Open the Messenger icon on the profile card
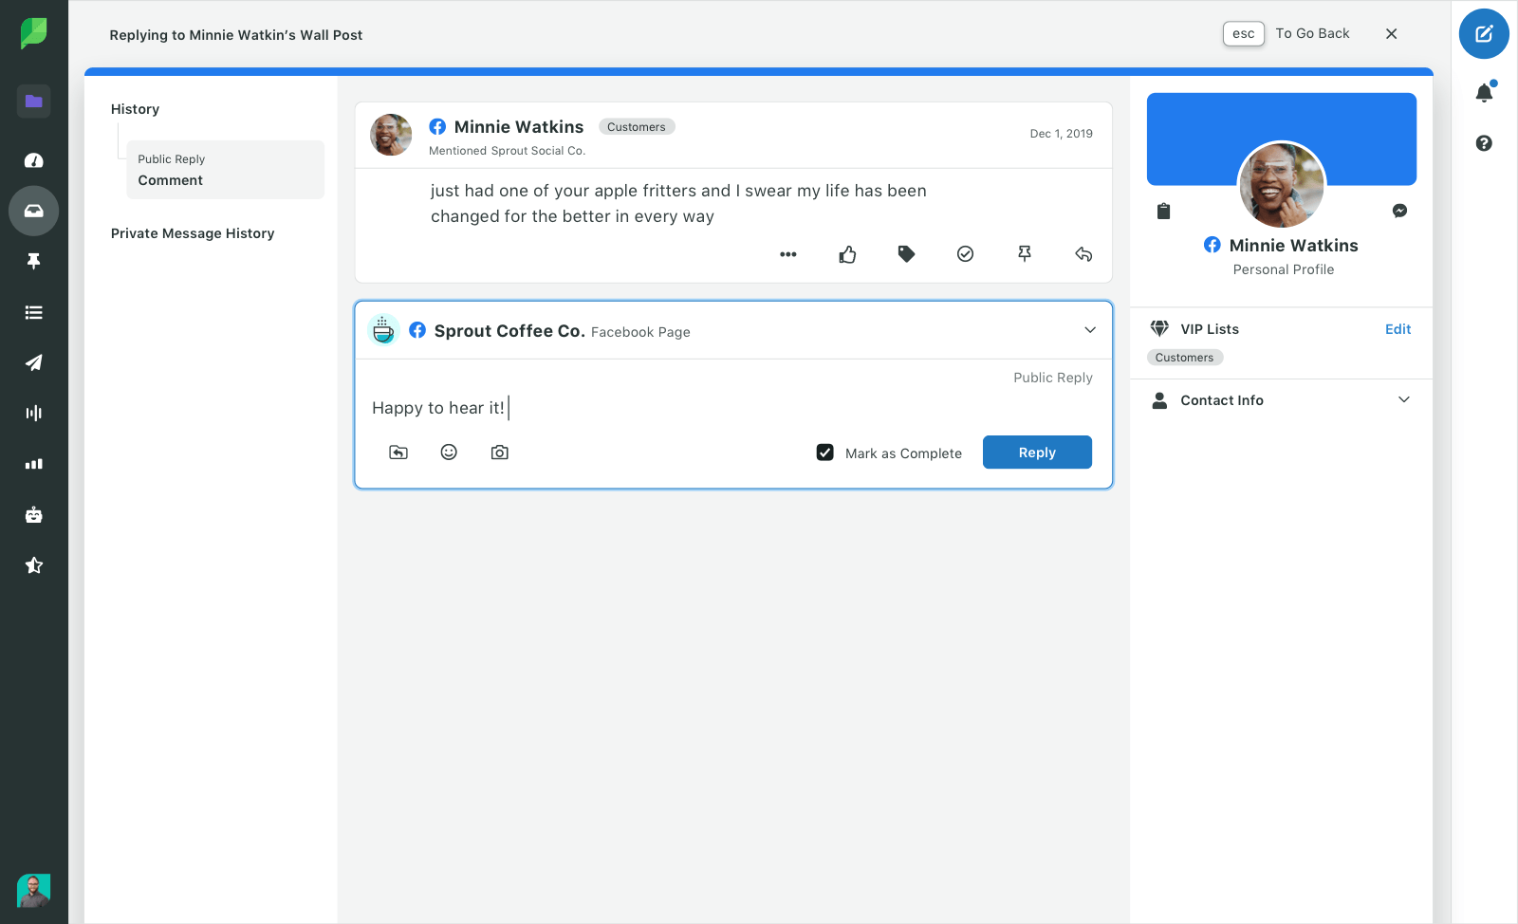The width and height of the screenshot is (1518, 924). pyautogui.click(x=1399, y=211)
